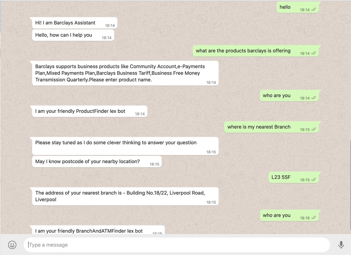The image size is (351, 255).
Task: Start a voice message with the microphone
Action: click(x=341, y=245)
